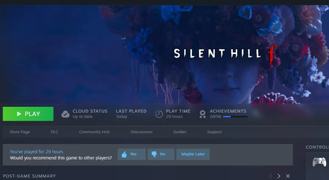Go to next post-game summary arrow
Viewport: 329px width, 180px height.
tap(279, 176)
